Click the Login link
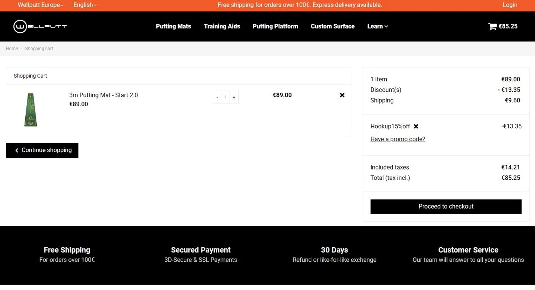535x290 pixels. [x=510, y=5]
